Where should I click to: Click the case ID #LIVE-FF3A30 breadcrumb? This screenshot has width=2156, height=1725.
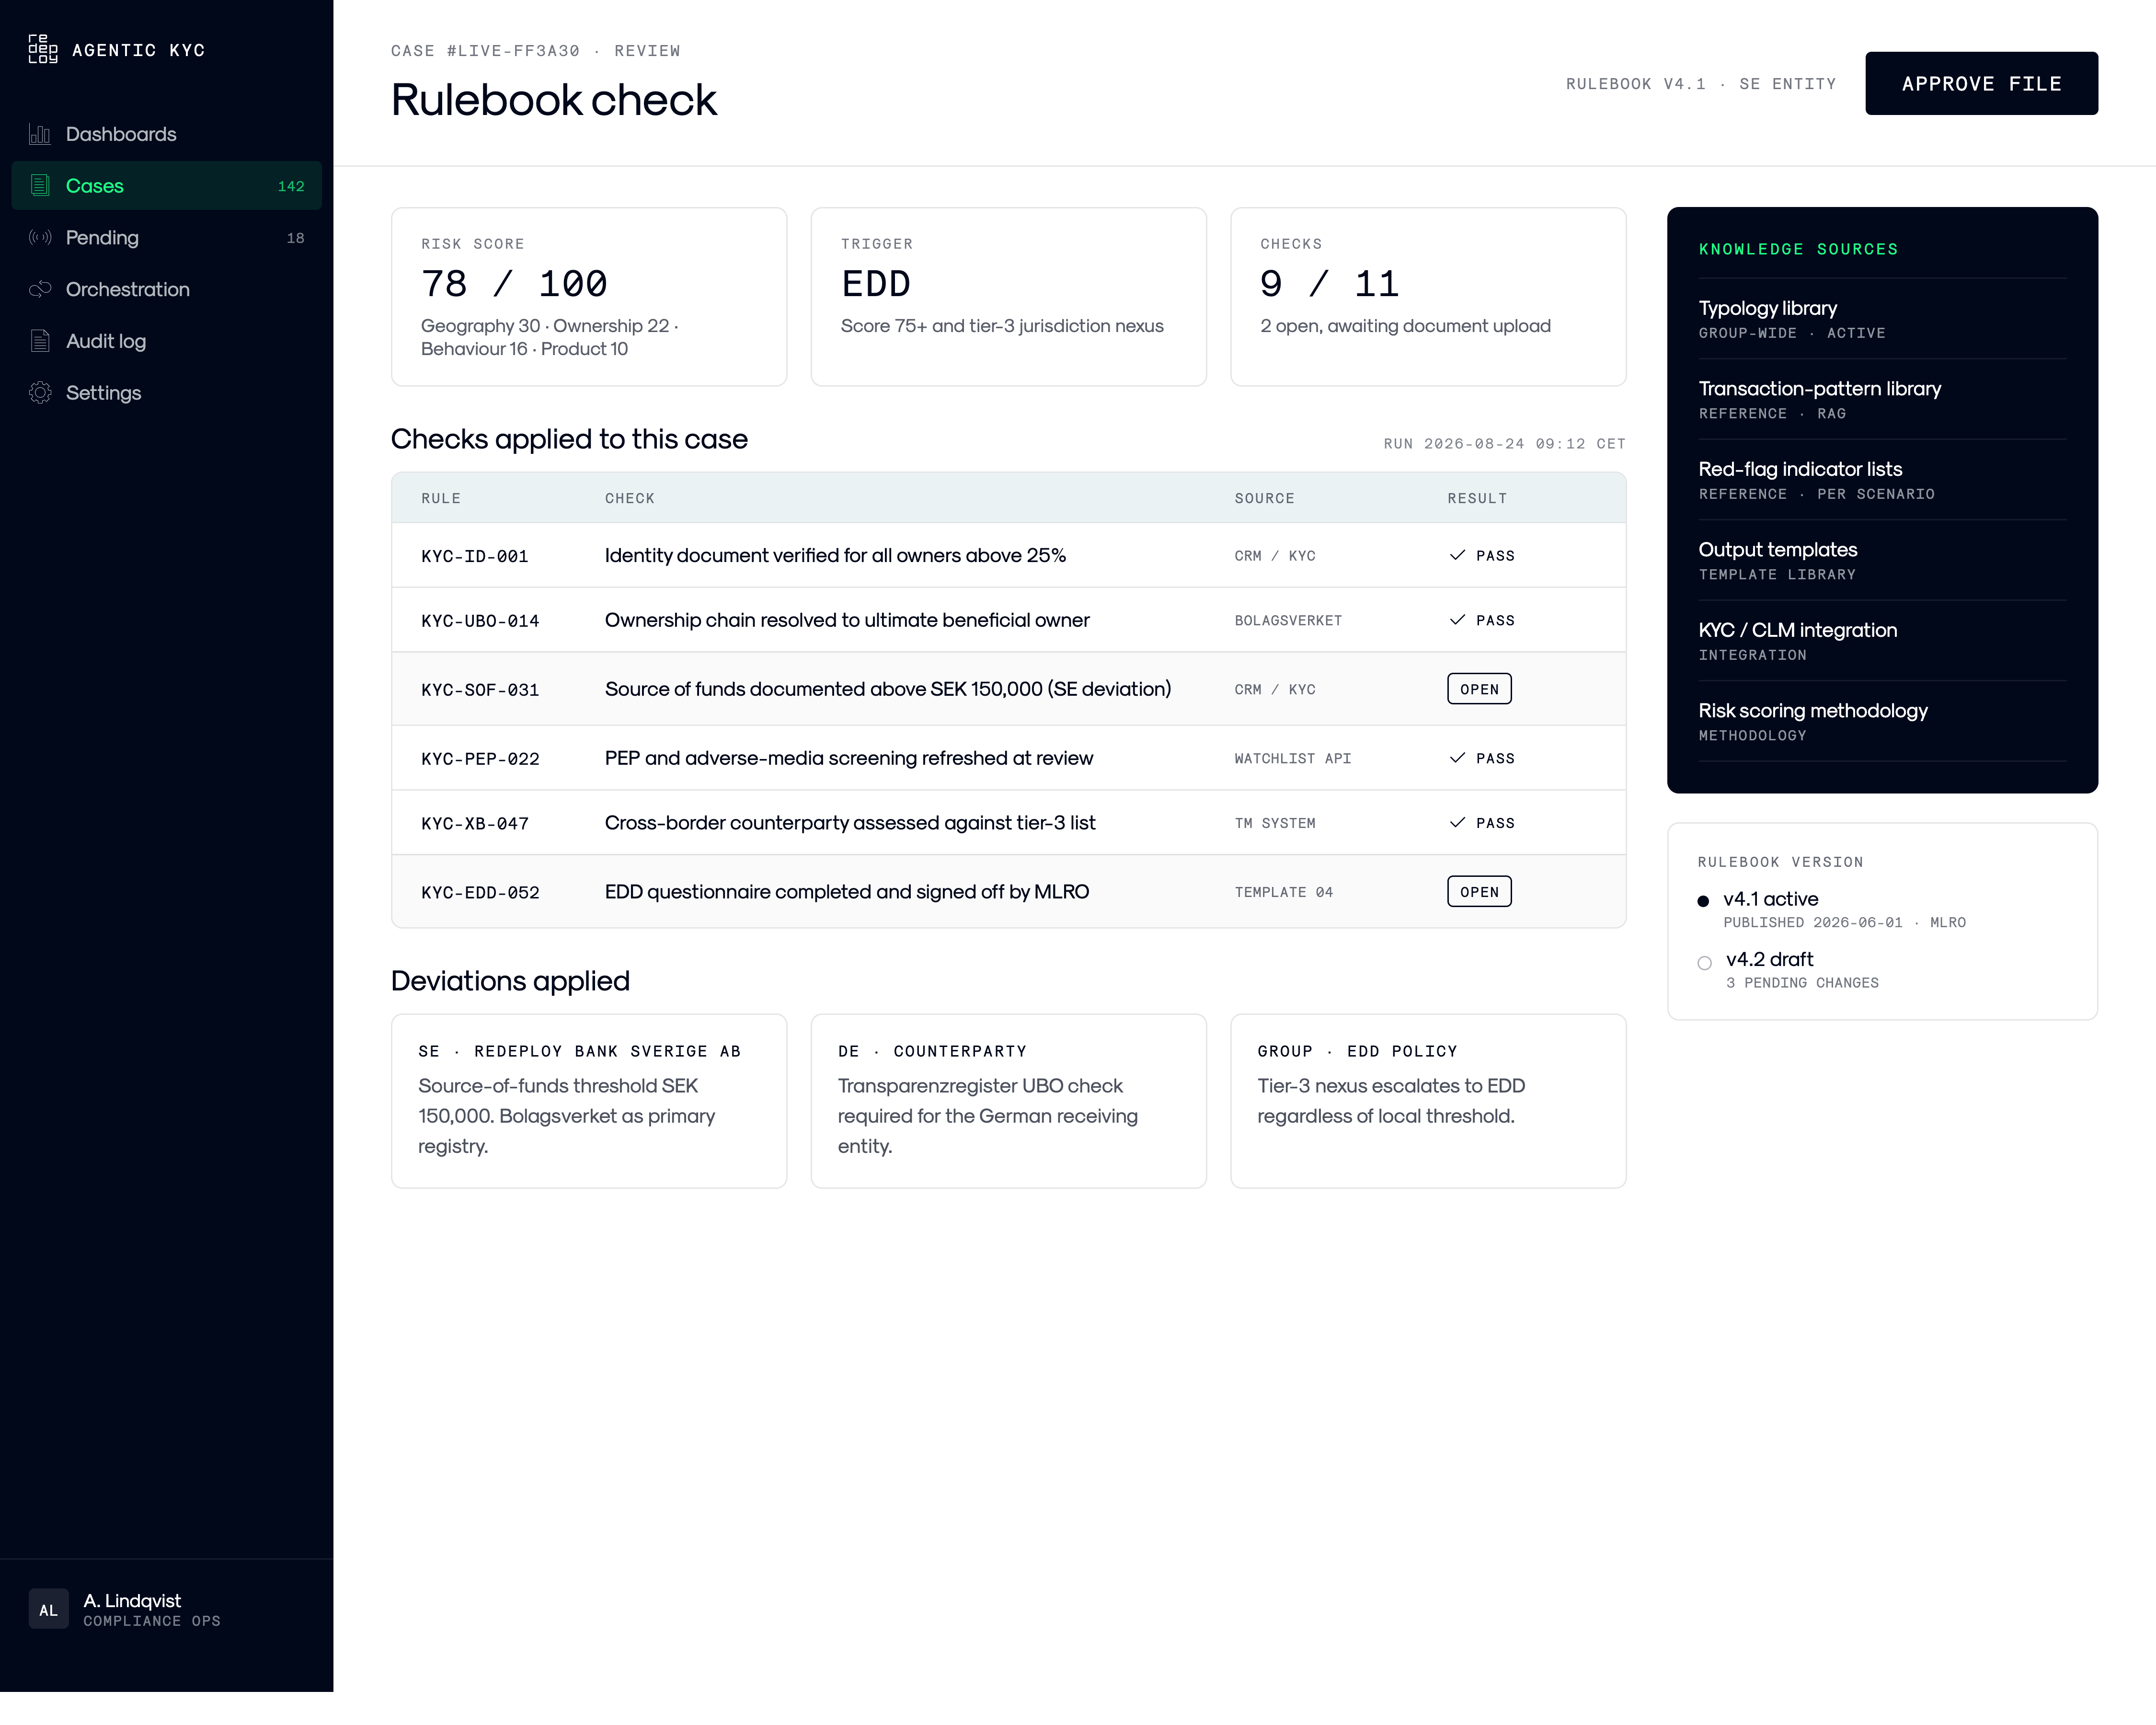[513, 51]
